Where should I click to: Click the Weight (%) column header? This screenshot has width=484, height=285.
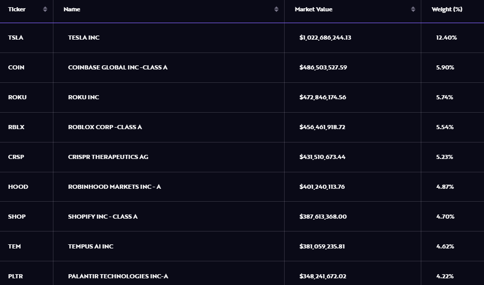pos(446,9)
